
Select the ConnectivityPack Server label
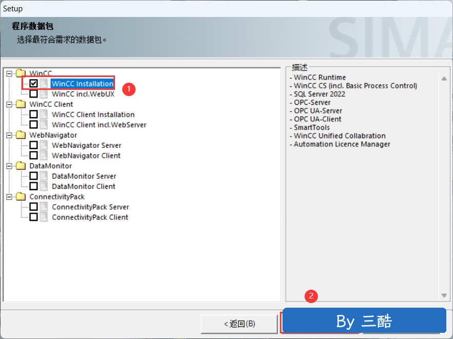90,207
